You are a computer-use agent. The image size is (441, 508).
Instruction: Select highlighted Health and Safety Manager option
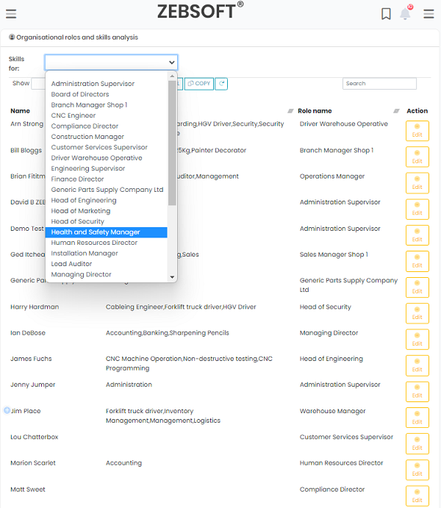click(x=106, y=232)
